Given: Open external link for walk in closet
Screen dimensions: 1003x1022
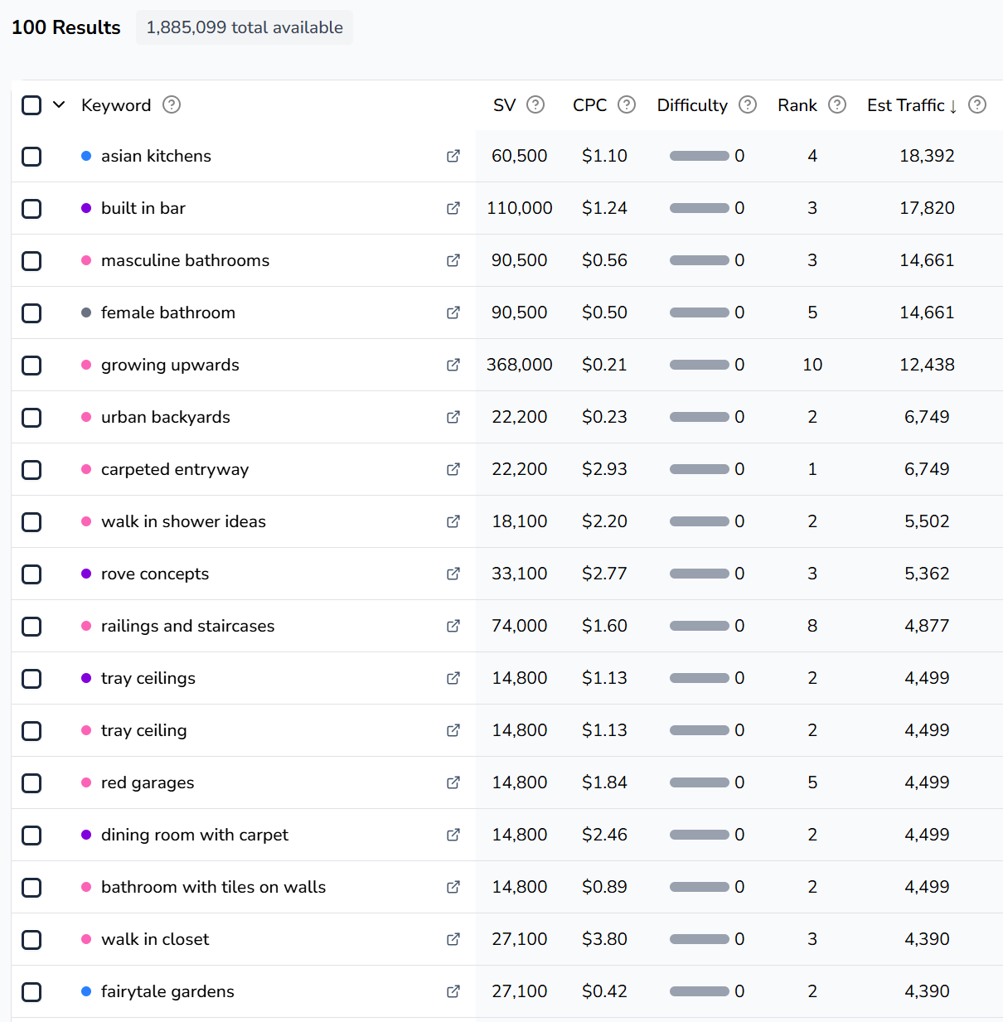Looking at the screenshot, I should pyautogui.click(x=453, y=939).
